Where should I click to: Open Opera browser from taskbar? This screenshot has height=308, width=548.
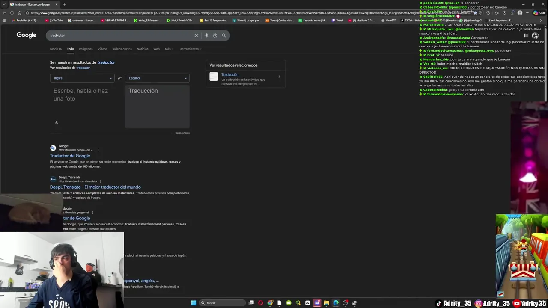coord(261,303)
